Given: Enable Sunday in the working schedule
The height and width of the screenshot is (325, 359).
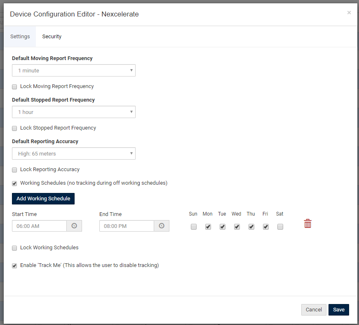Looking at the screenshot, I should tap(194, 227).
